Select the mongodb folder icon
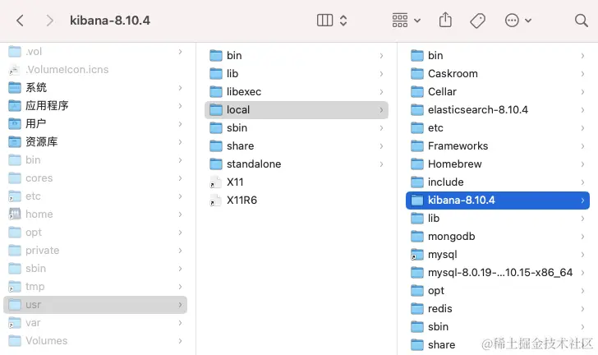Screen dimensions: 598x355 coord(417,237)
